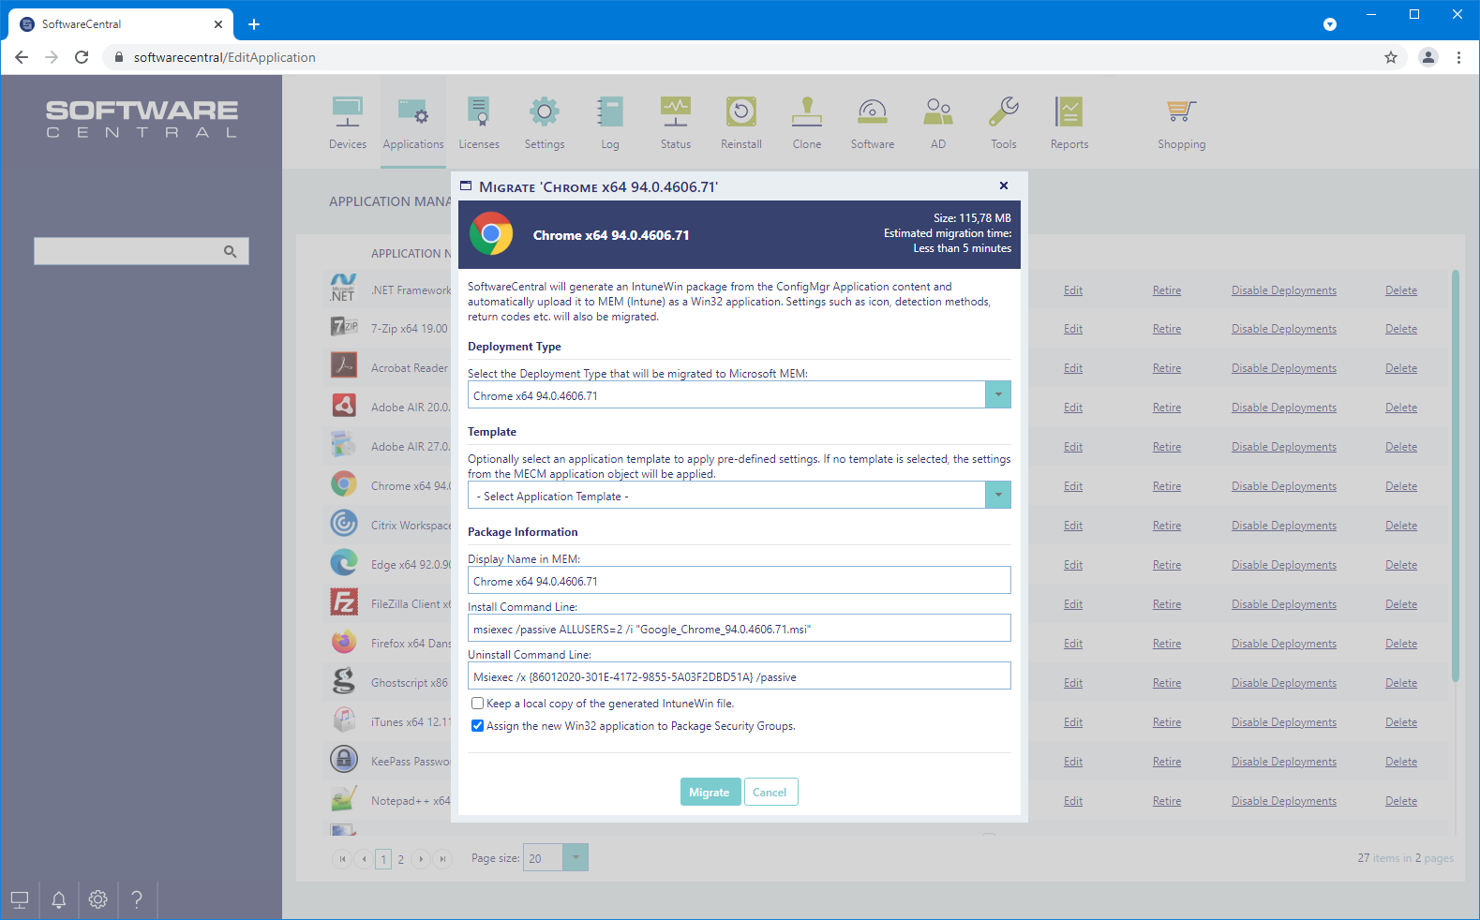Open the Reports icon
This screenshot has height=920, width=1480.
[x=1069, y=113]
